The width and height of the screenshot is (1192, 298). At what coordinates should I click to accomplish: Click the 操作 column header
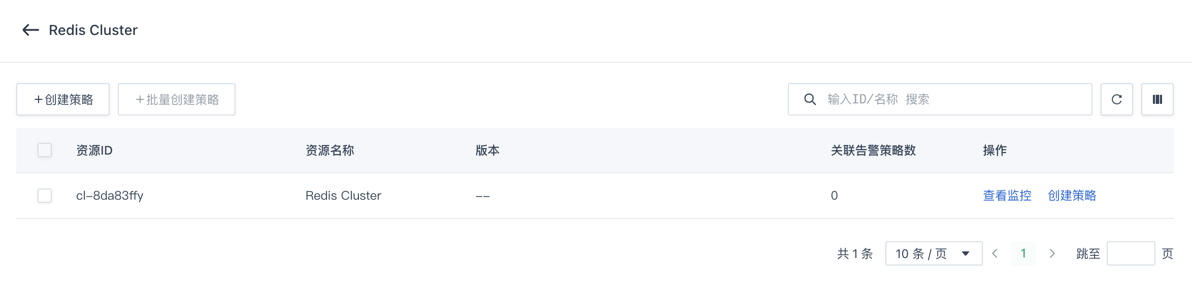point(994,150)
